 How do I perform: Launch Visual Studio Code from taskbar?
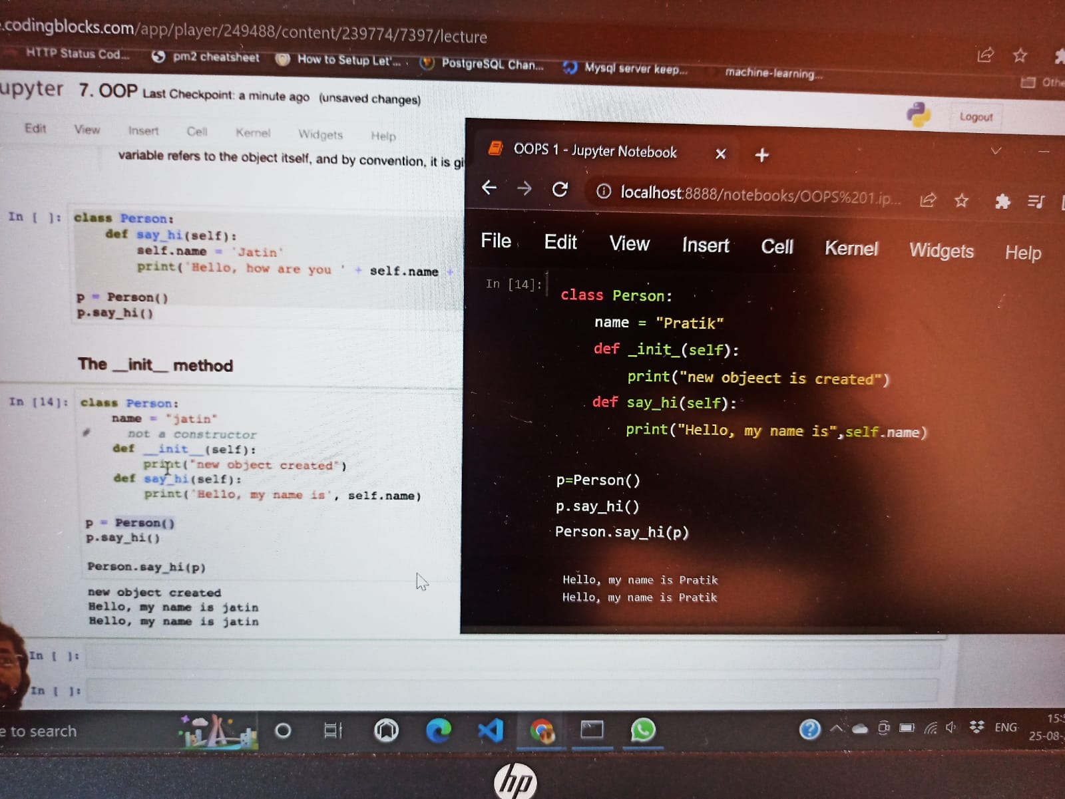click(491, 730)
